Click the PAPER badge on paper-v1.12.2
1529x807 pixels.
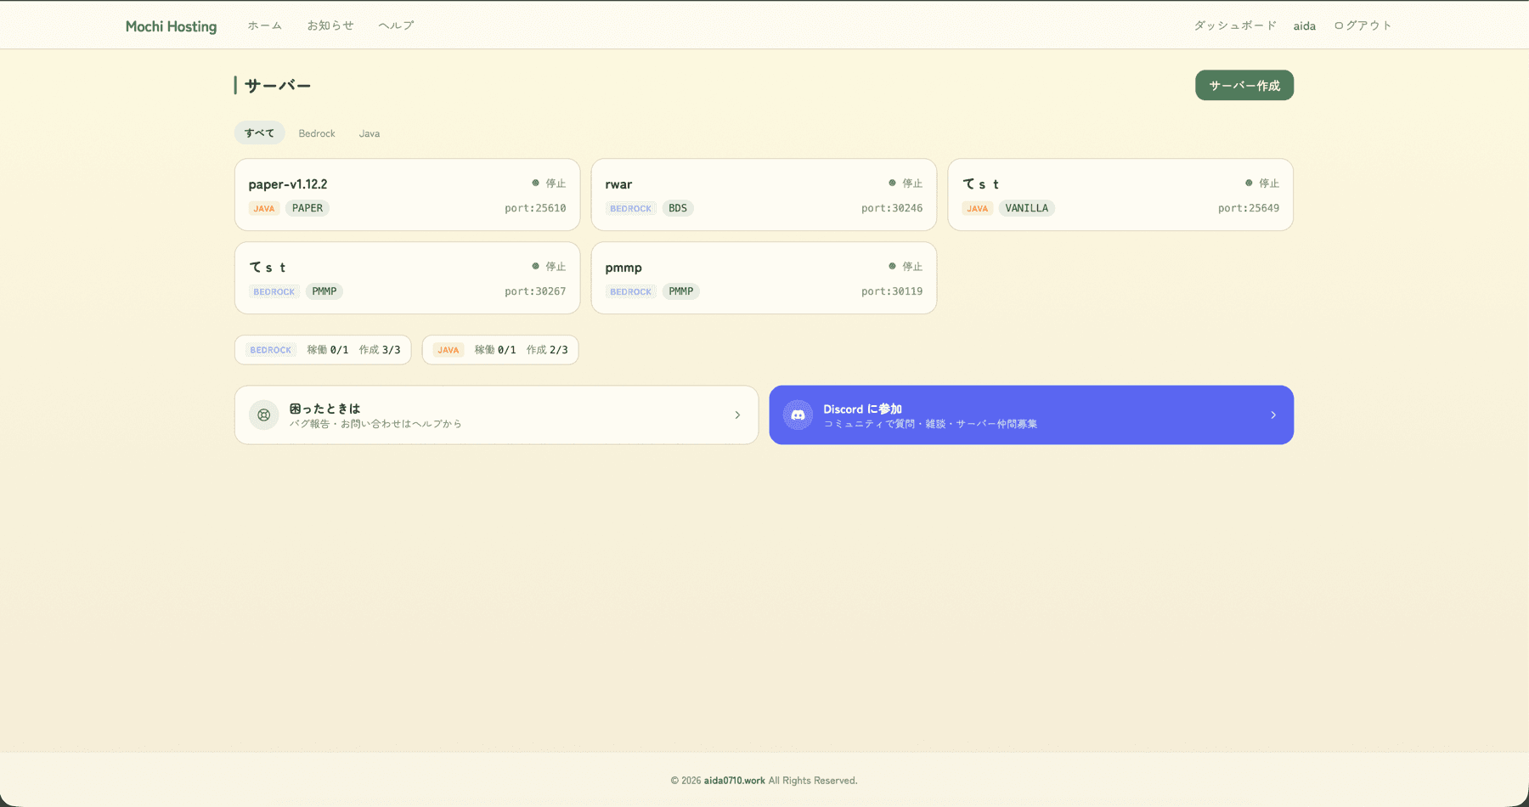pos(307,208)
